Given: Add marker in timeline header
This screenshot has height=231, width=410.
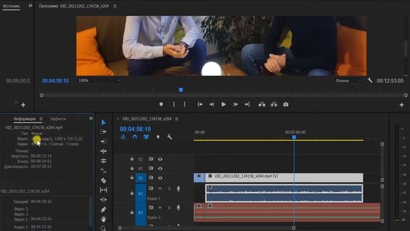Looking at the screenshot, I should 158,137.
